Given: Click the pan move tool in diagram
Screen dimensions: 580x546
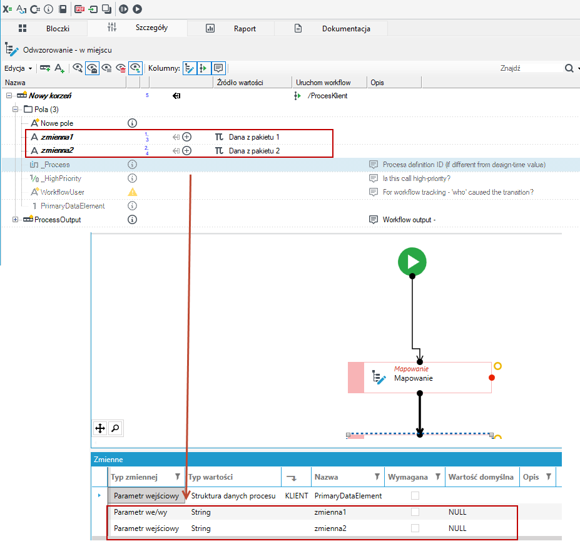Looking at the screenshot, I should pyautogui.click(x=100, y=428).
